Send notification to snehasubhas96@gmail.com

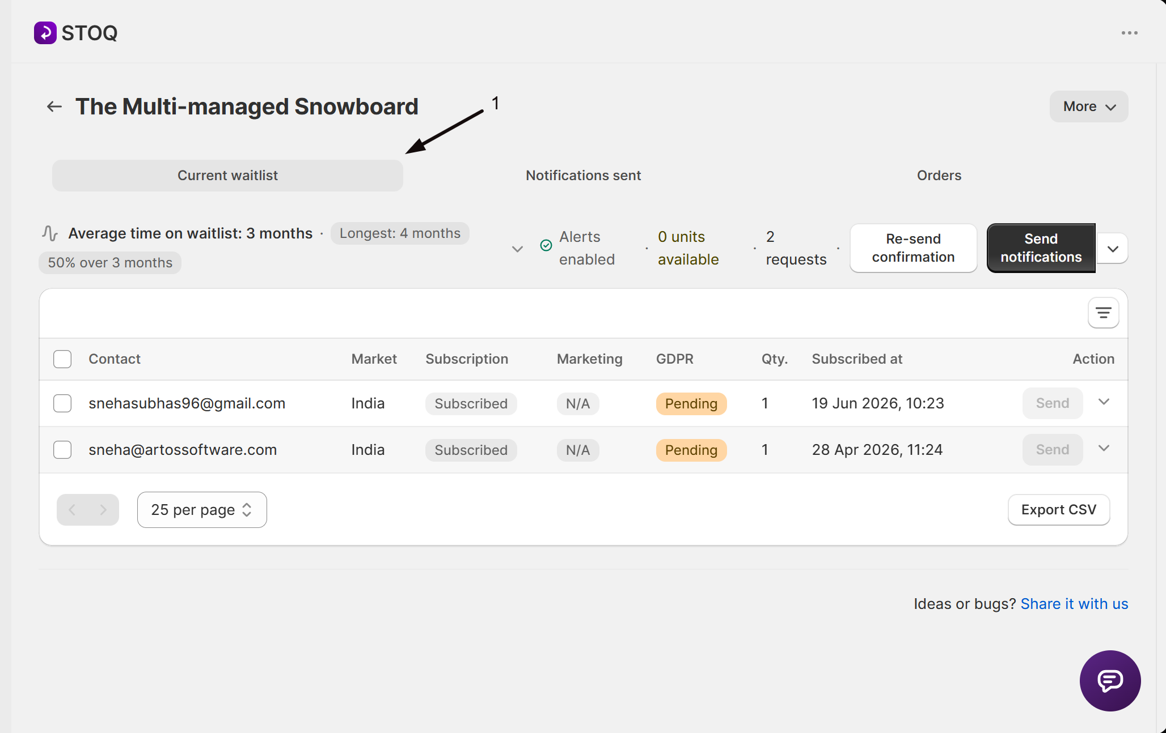pos(1053,403)
